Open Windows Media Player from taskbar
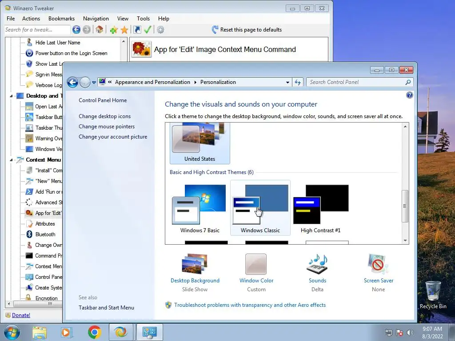The height and width of the screenshot is (341, 455). click(66, 332)
